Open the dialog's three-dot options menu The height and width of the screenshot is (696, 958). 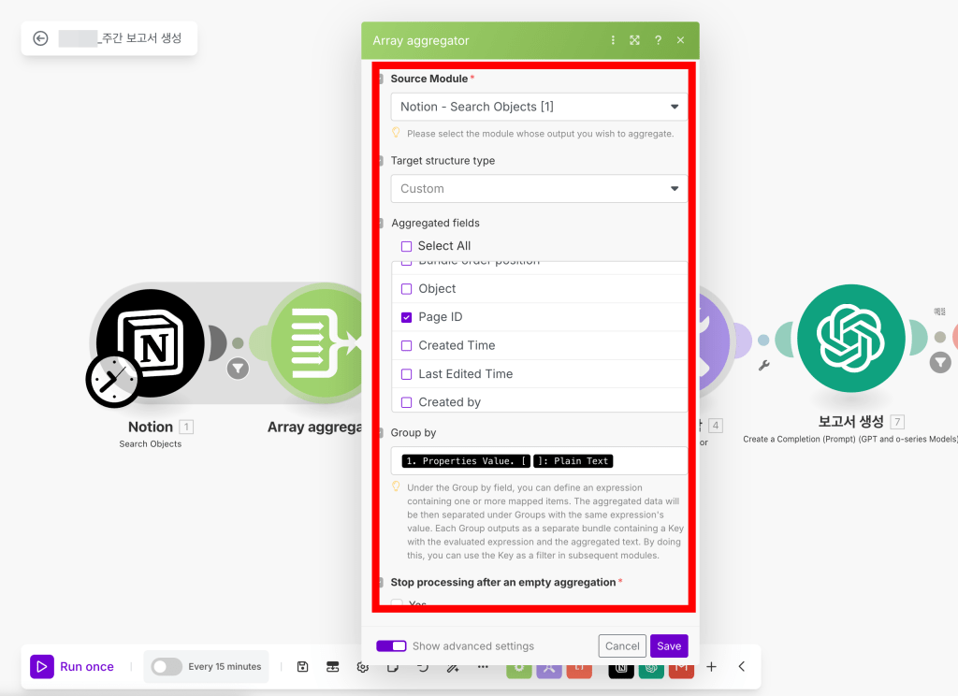(613, 40)
